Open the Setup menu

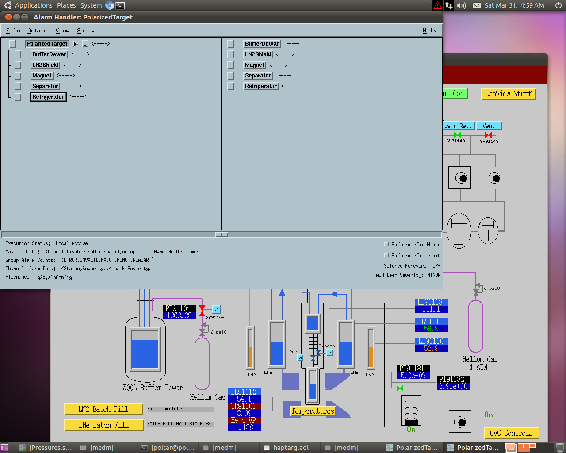[x=85, y=31]
